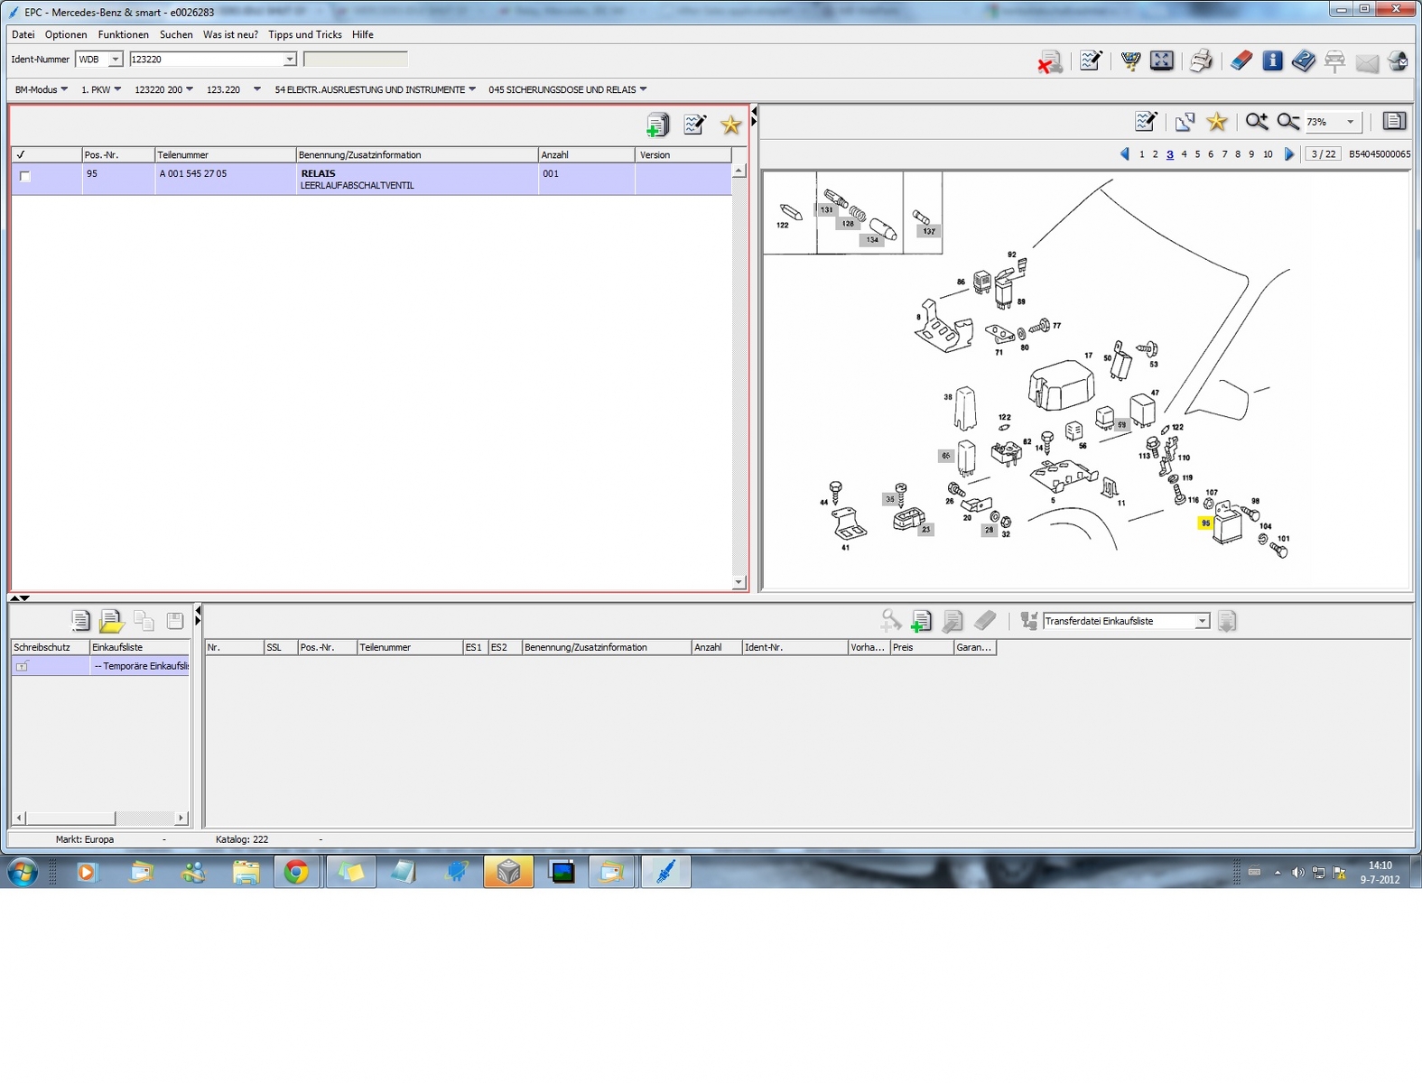Open the Transferdatei Einkaufsliste dropdown
The width and height of the screenshot is (1422, 1083).
tap(1202, 621)
